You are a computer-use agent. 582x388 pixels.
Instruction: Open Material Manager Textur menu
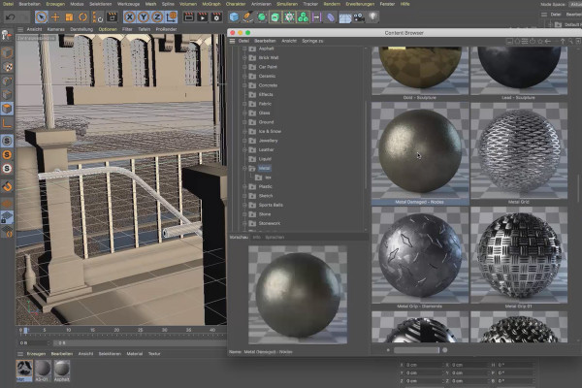[154, 354]
